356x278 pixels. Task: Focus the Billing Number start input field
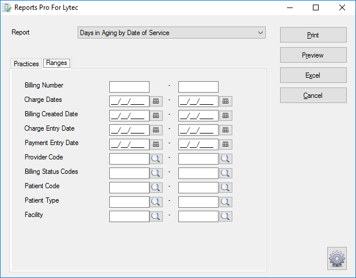tap(129, 87)
